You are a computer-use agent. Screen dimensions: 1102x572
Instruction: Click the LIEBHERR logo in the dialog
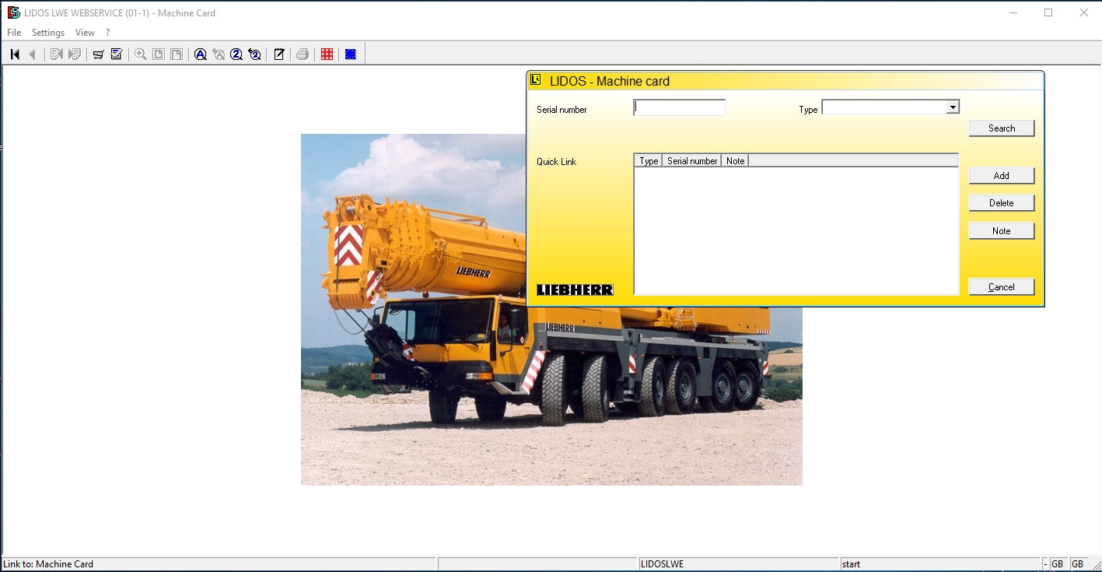pyautogui.click(x=575, y=290)
